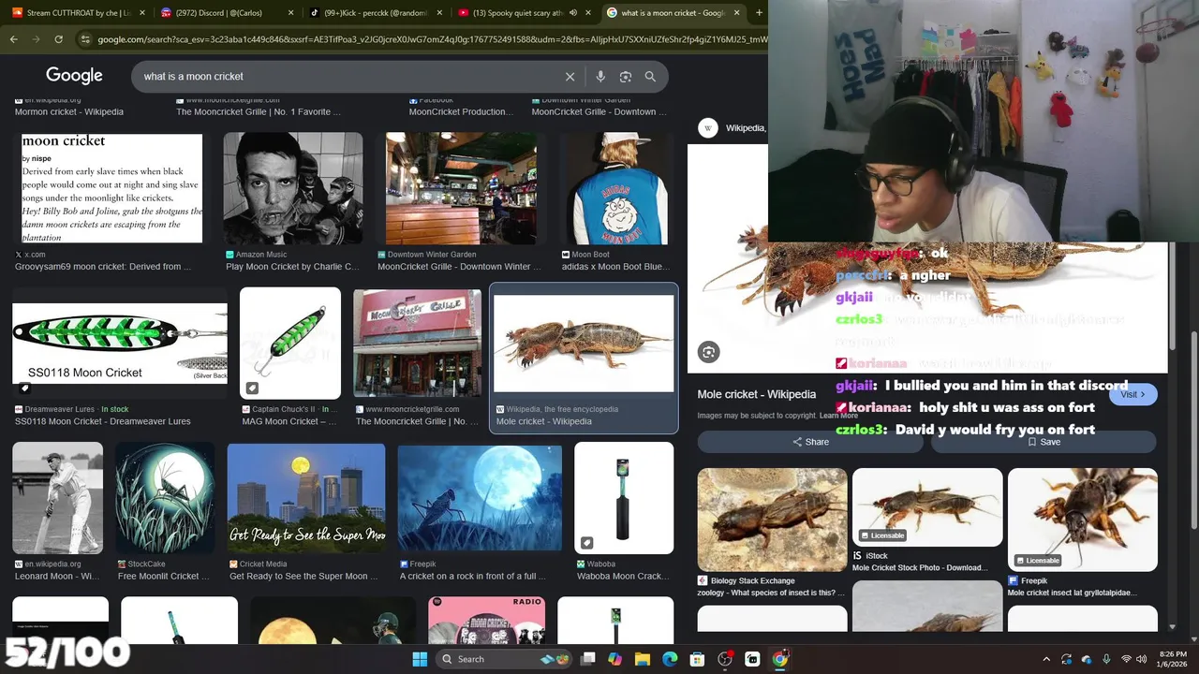
Task: Click the Visit button for Wikipedia
Action: click(1133, 394)
